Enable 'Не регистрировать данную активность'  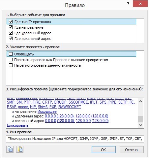click(11, 65)
